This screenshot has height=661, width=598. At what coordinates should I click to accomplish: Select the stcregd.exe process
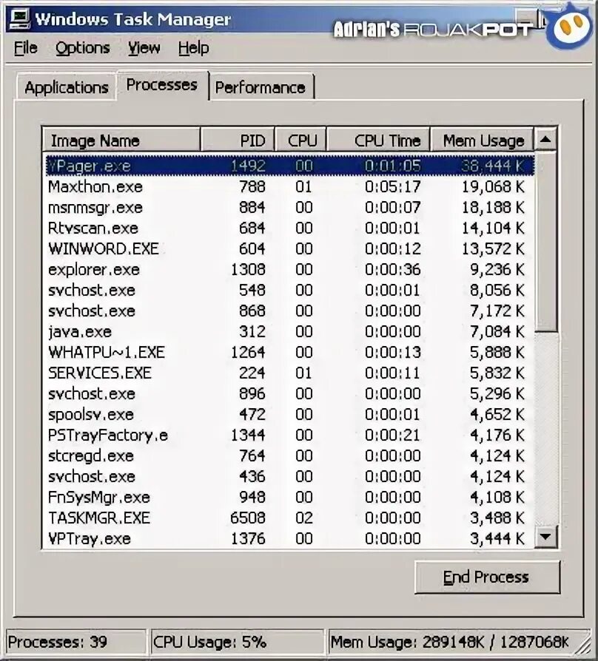click(x=289, y=455)
